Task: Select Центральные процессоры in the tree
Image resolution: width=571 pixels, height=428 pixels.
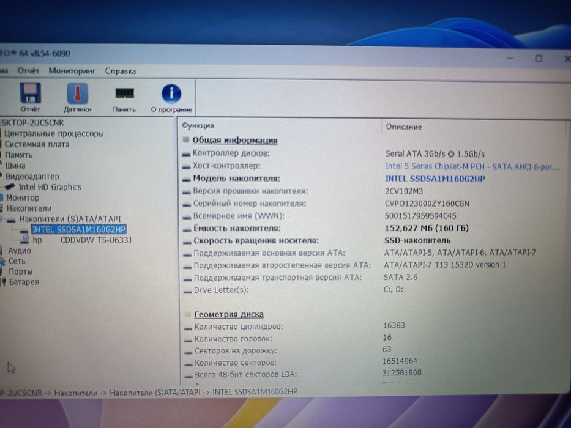Action: coord(54,133)
